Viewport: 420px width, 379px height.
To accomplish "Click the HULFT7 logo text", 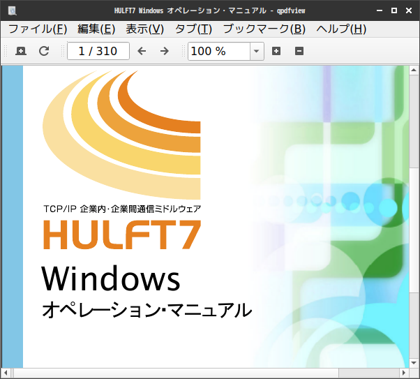I will tap(122, 235).
